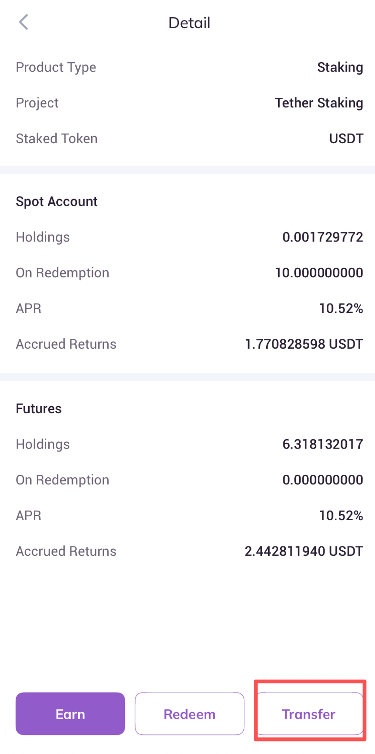Select Spot accrued returns 1.770828598 USDT
This screenshot has width=375, height=754.
point(303,344)
